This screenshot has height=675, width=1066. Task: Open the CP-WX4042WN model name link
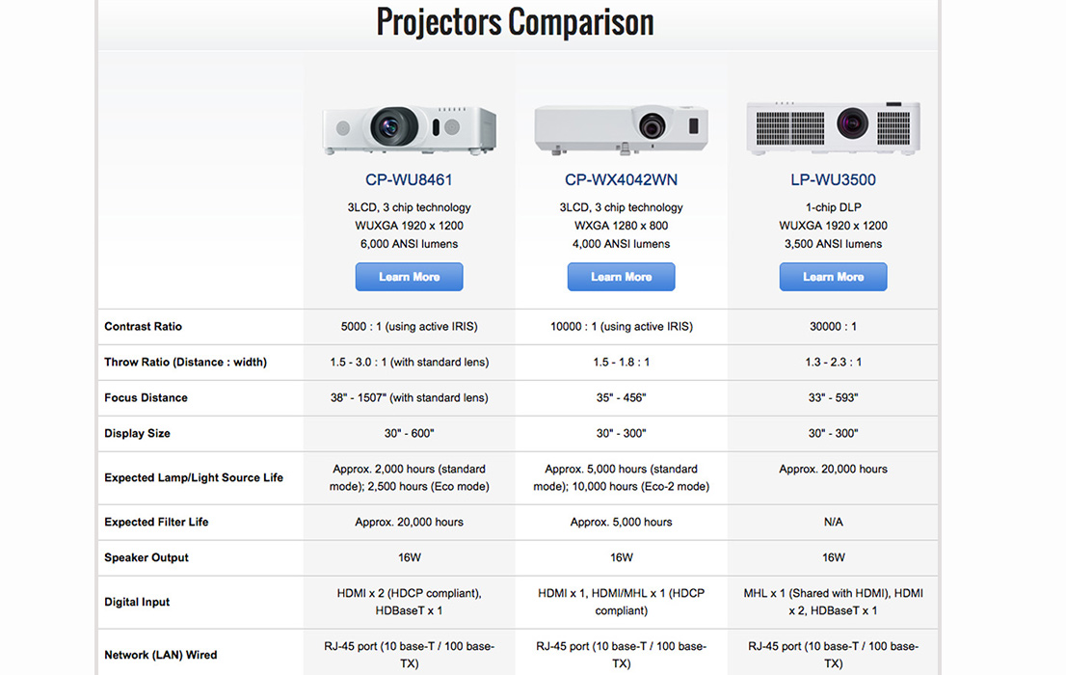622,179
